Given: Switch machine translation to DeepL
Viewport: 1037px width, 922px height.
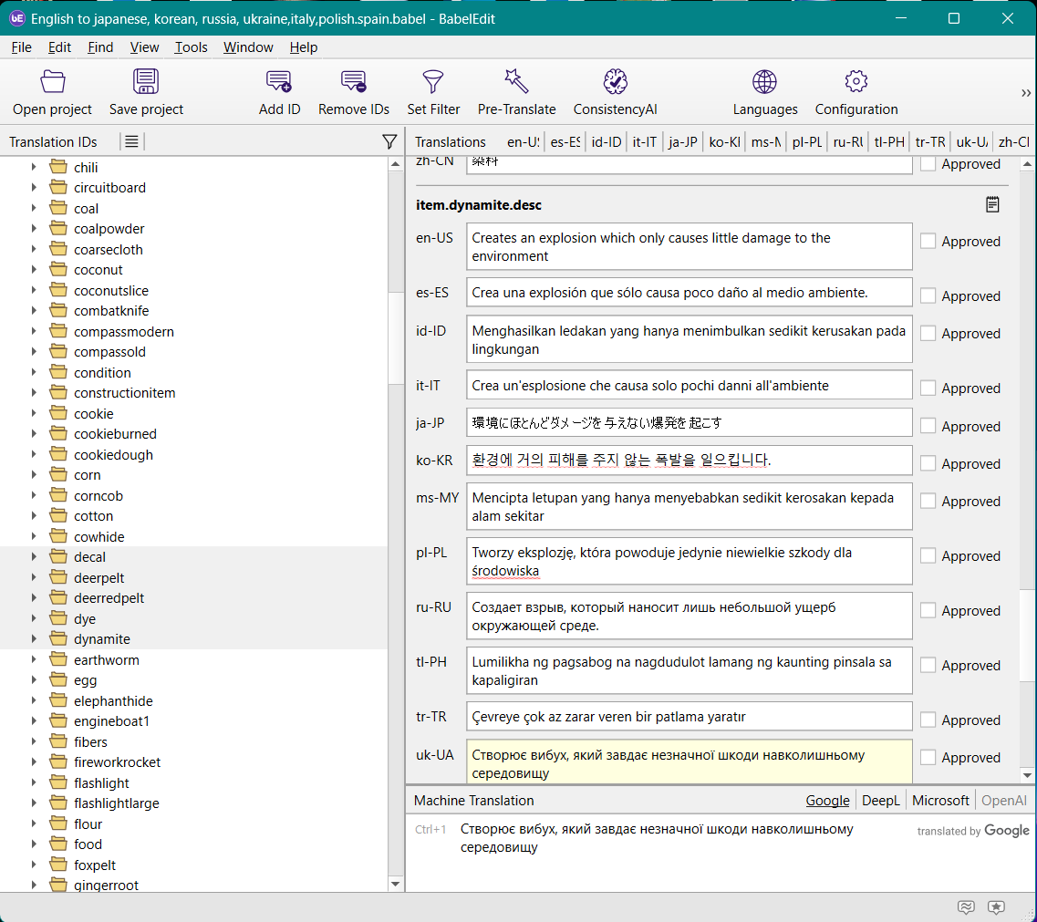Looking at the screenshot, I should pos(880,801).
